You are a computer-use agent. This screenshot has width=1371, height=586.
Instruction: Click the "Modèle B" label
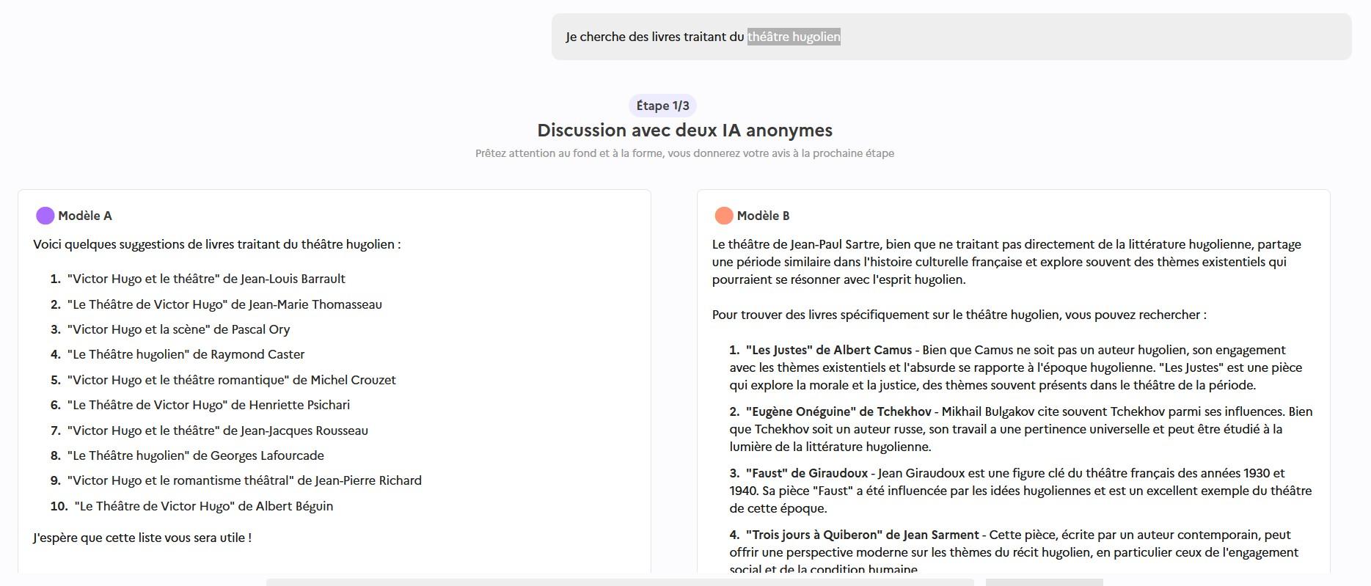(x=763, y=216)
